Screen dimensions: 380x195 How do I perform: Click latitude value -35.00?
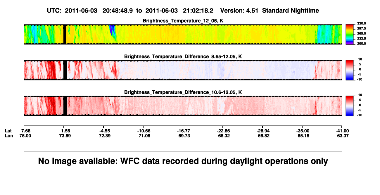[x=302, y=131]
